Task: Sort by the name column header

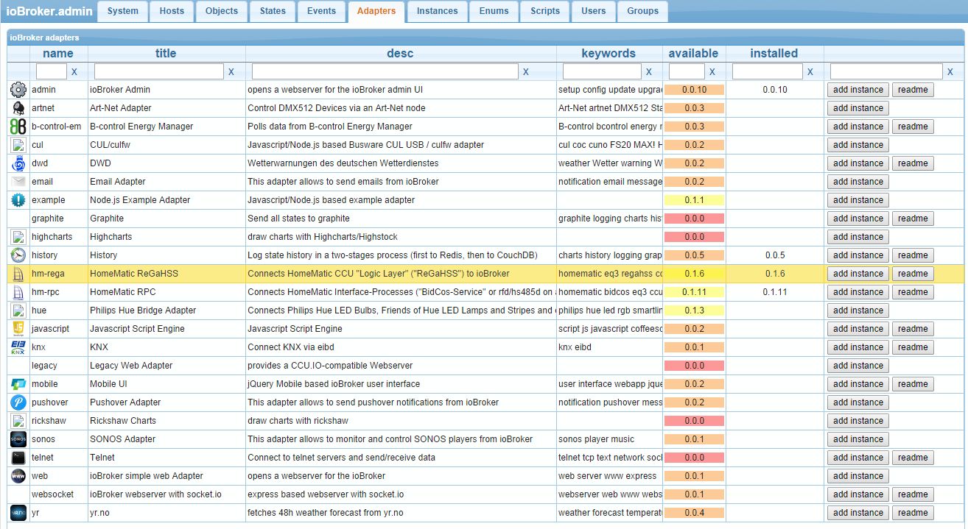Action: point(58,53)
